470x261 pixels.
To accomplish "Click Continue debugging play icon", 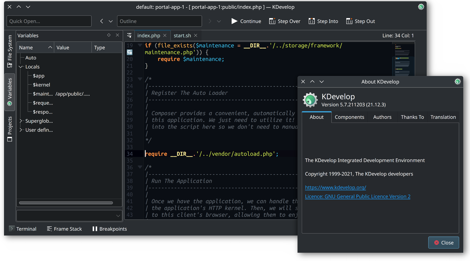I will [234, 21].
